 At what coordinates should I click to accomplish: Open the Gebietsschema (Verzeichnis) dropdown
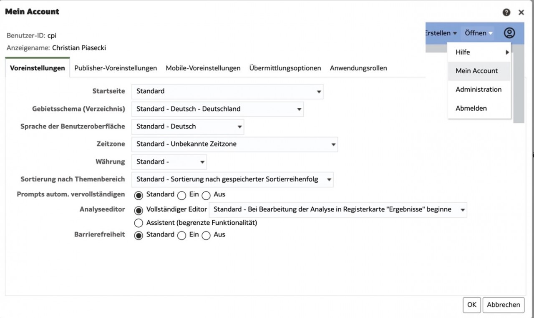click(x=217, y=109)
